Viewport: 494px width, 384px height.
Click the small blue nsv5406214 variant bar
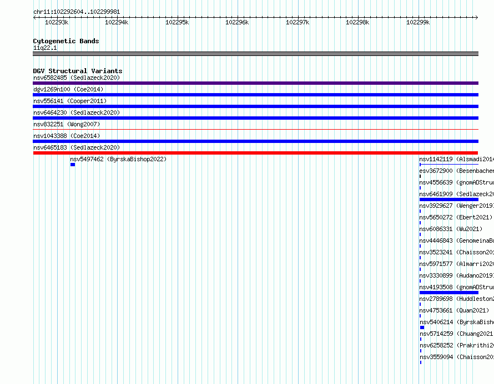pos(422,327)
